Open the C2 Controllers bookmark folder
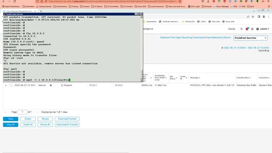The height and width of the screenshot is (153, 272). pyautogui.click(x=111, y=6)
